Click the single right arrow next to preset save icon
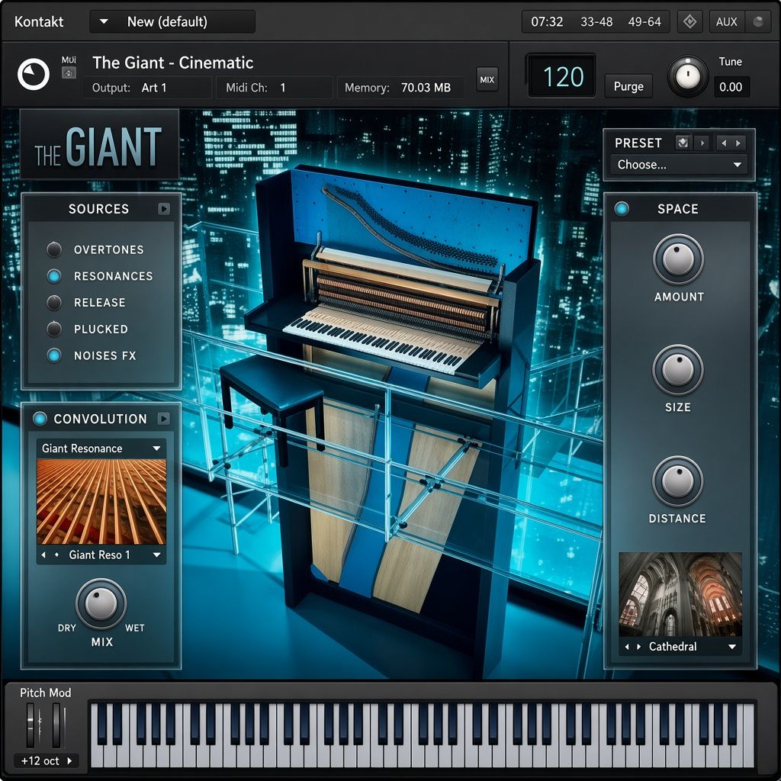This screenshot has height=781, width=781. click(702, 143)
